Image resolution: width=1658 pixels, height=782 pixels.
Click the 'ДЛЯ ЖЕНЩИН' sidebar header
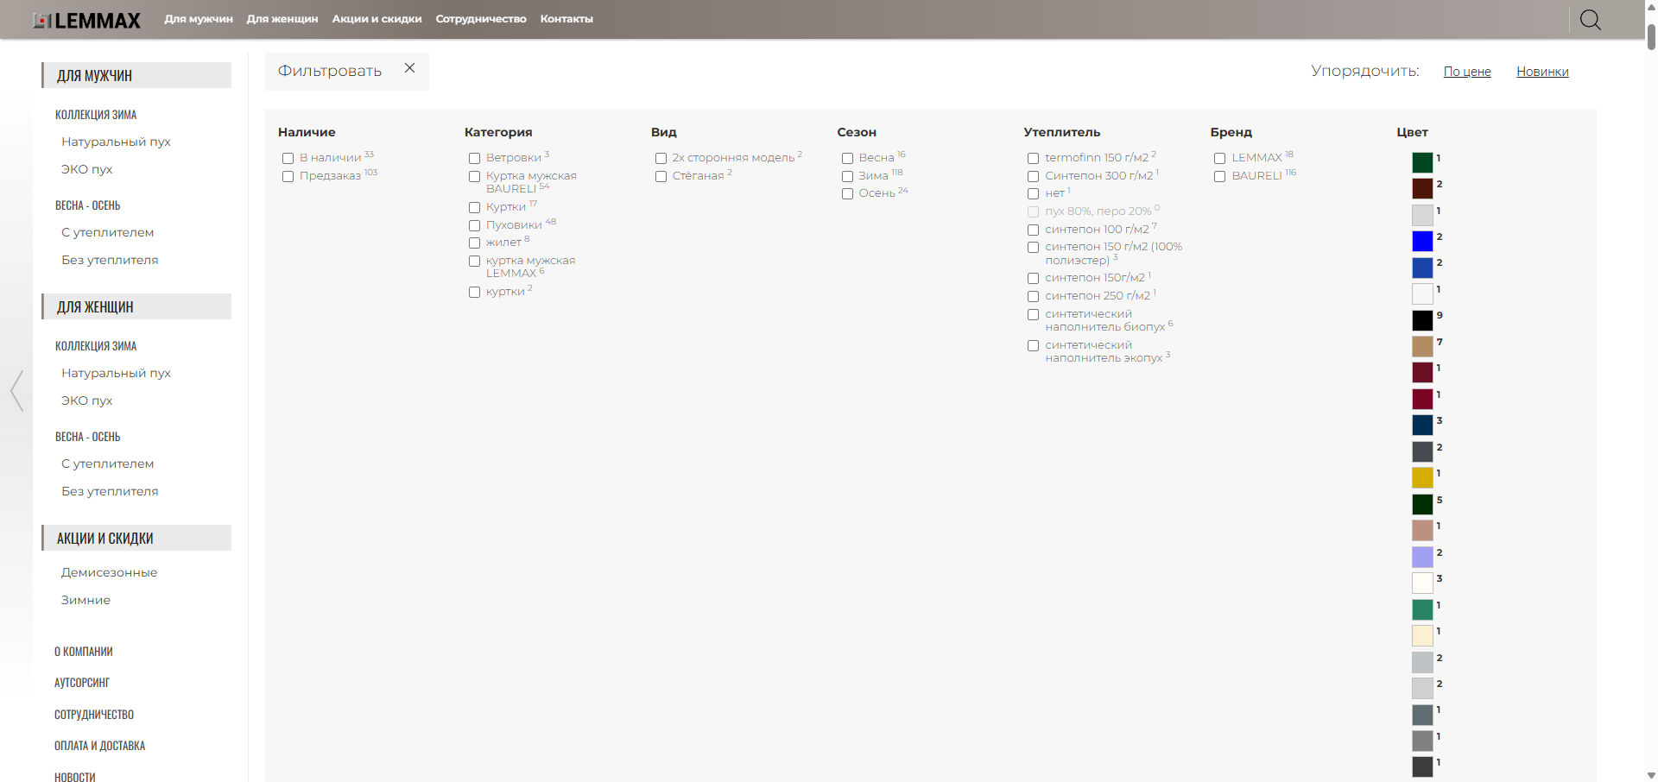[136, 306]
